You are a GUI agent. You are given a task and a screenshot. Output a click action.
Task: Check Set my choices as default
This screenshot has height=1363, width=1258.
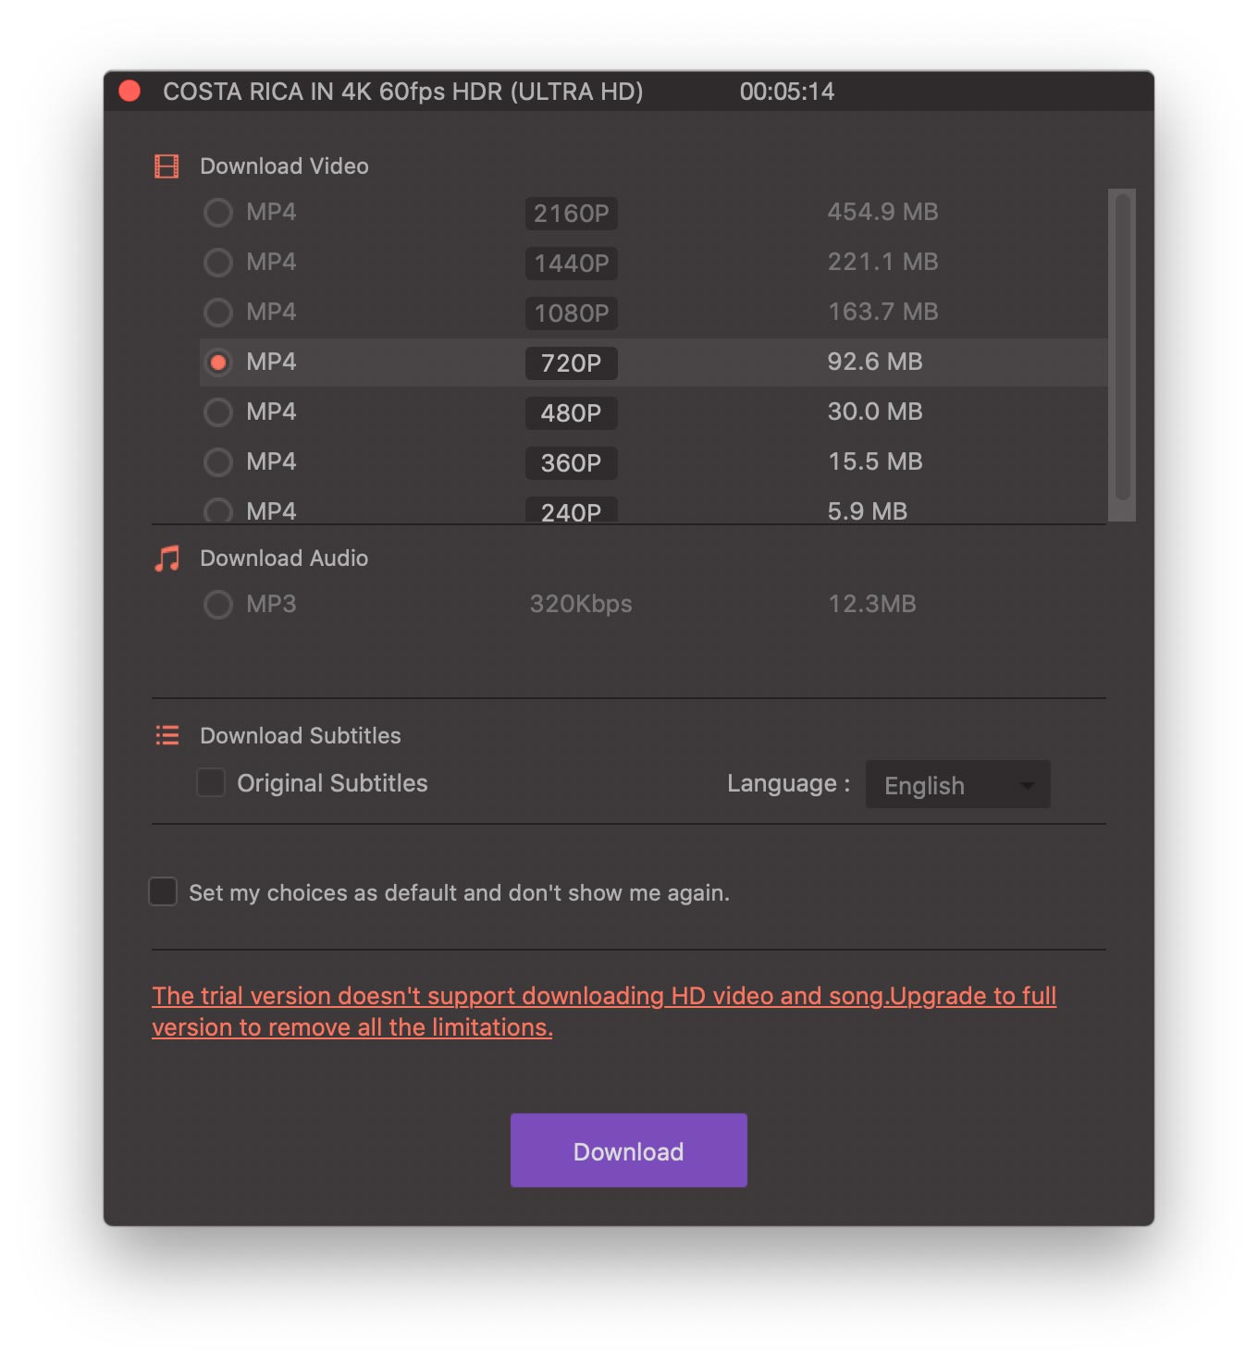tap(163, 891)
